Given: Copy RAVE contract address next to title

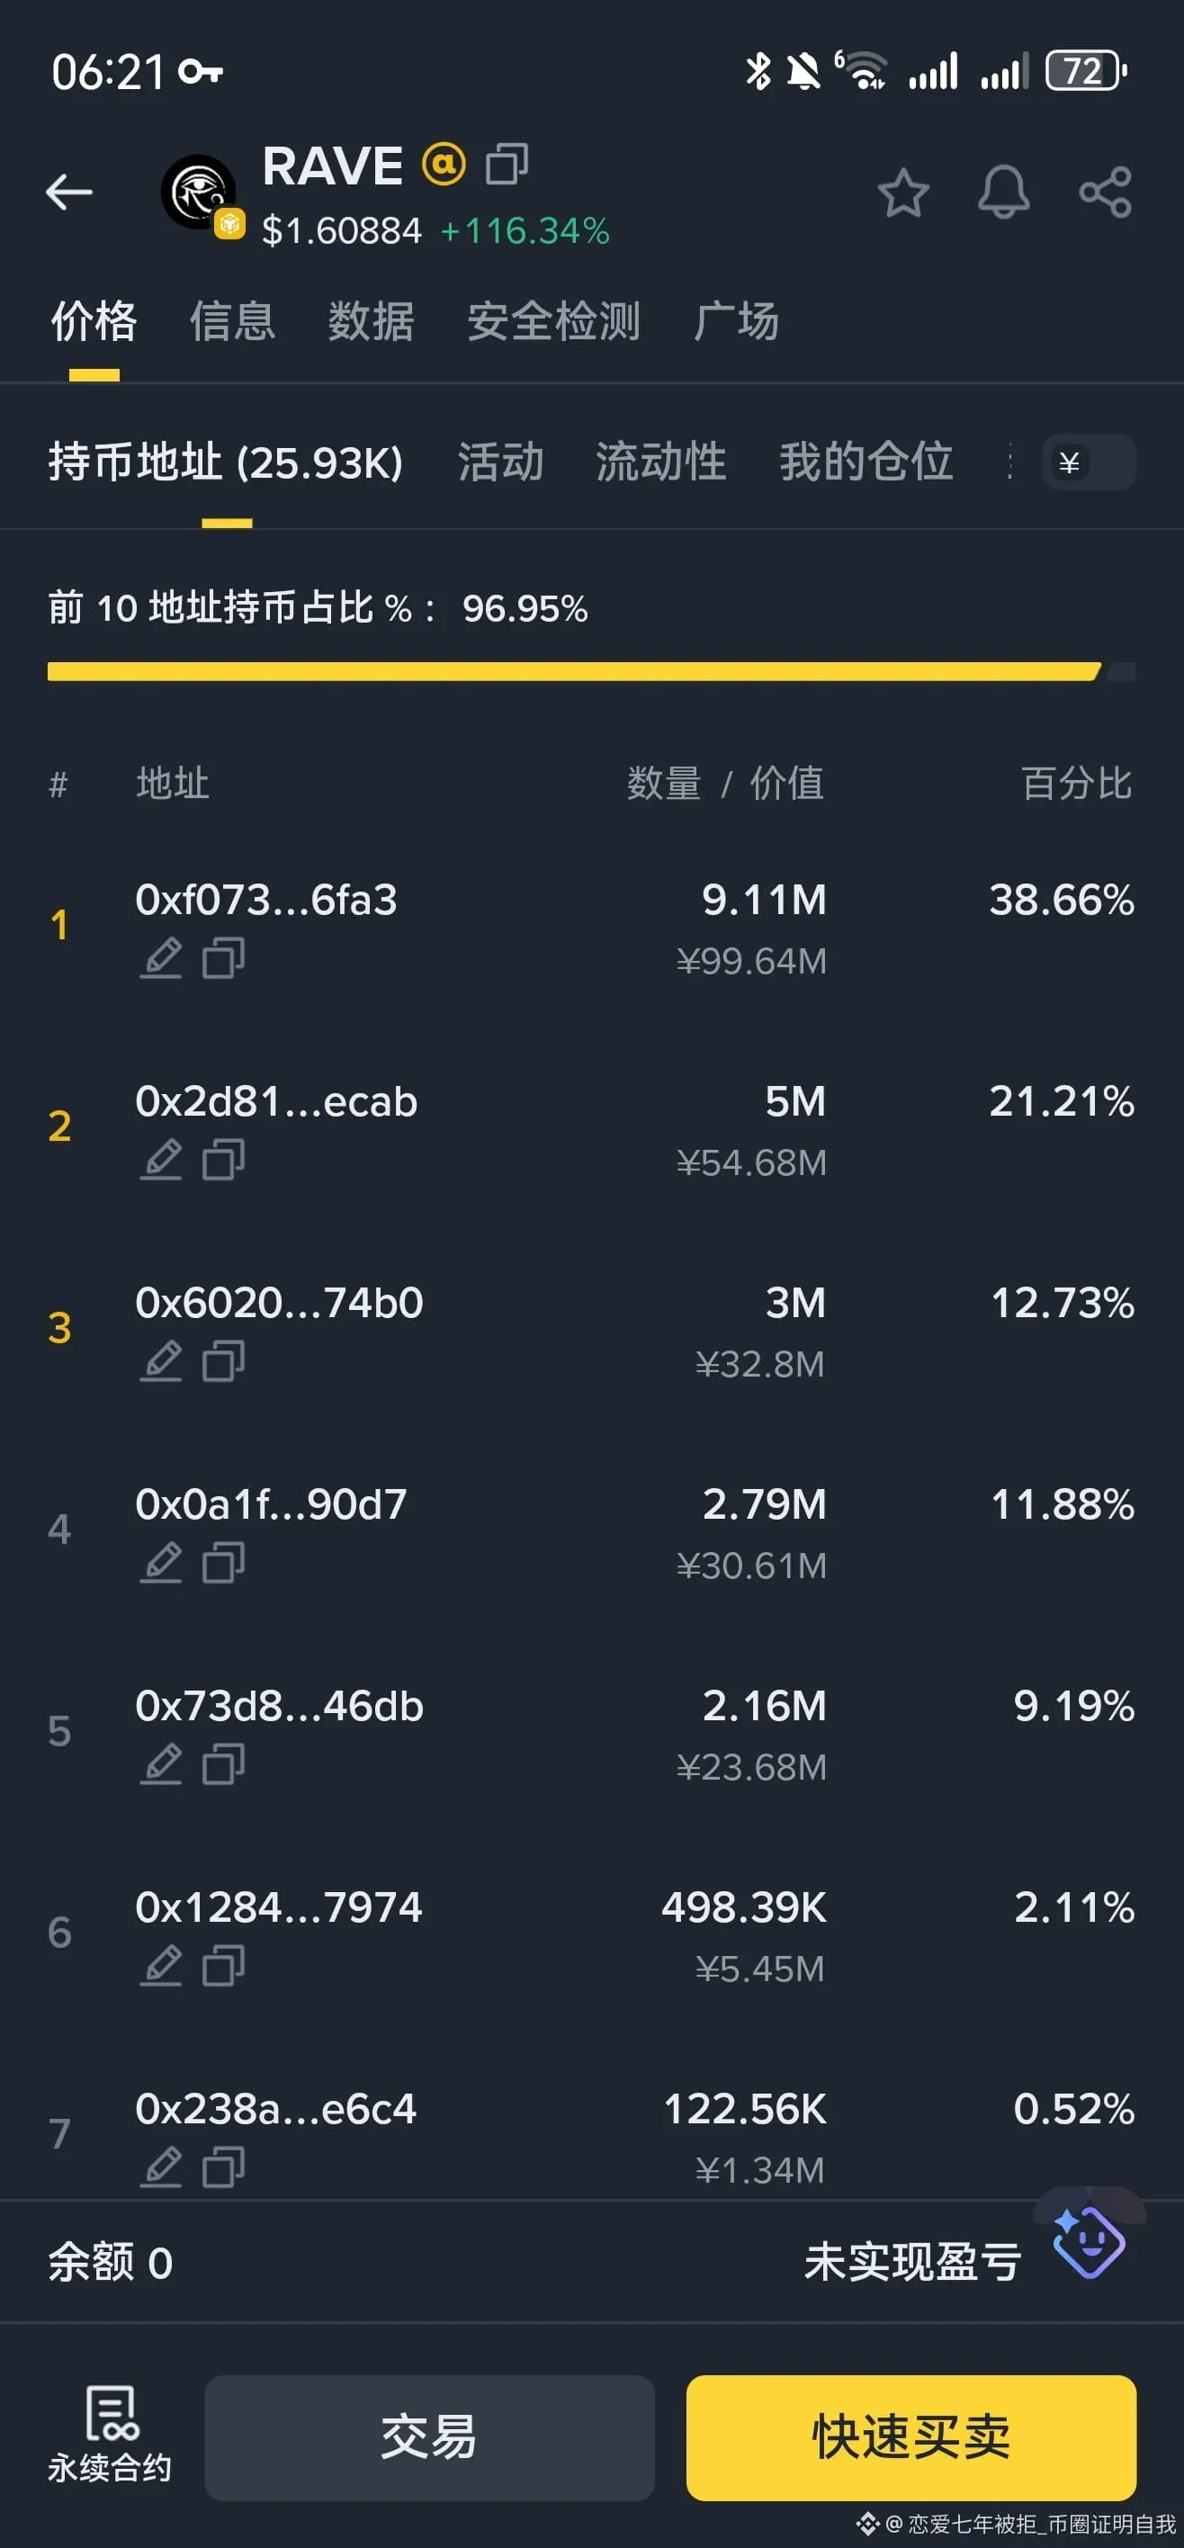Looking at the screenshot, I should click(x=507, y=164).
